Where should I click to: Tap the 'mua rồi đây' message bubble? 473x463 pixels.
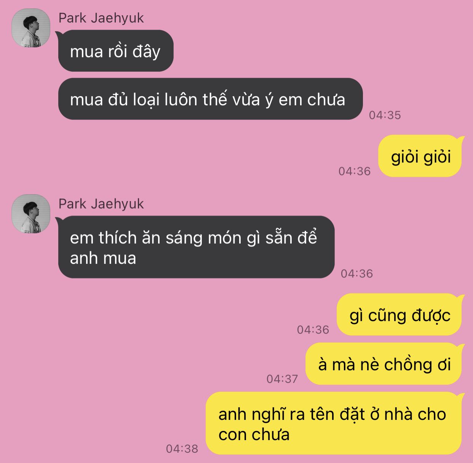(116, 51)
